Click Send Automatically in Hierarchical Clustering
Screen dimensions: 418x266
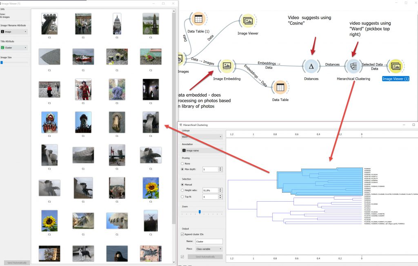(x=205, y=257)
